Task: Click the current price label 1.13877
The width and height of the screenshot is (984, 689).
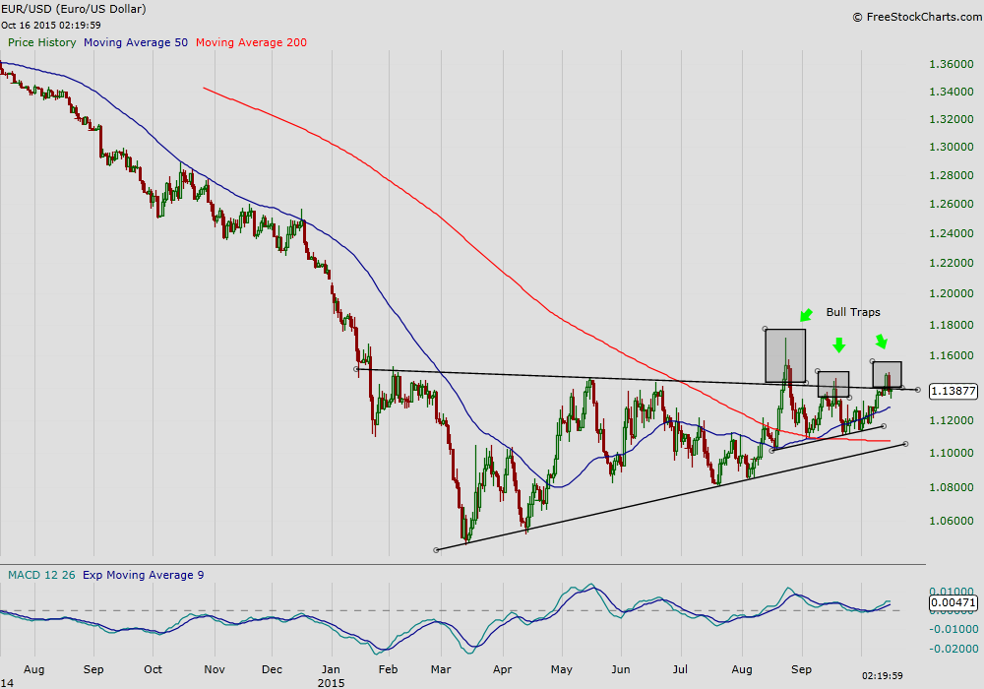Action: [952, 391]
